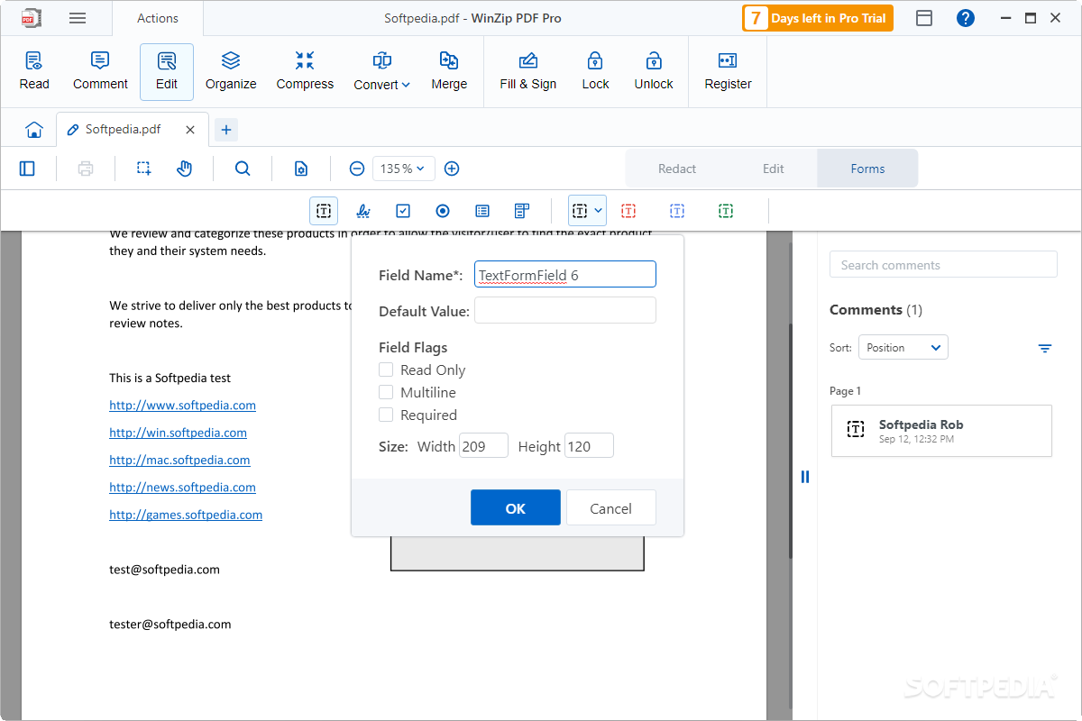
Task: Select the list box field tool
Action: tap(482, 211)
